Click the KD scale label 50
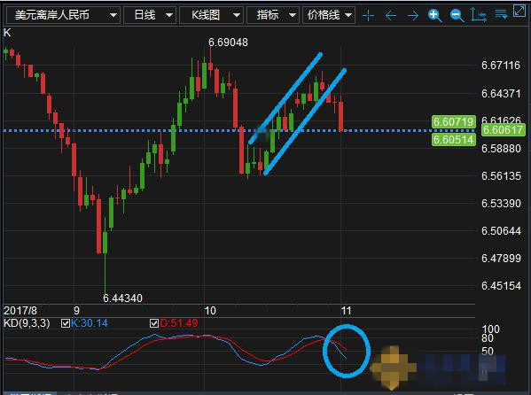This screenshot has width=531, height=395. coord(488,352)
